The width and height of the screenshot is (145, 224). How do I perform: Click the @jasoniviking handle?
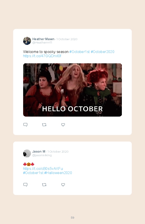[42, 155]
